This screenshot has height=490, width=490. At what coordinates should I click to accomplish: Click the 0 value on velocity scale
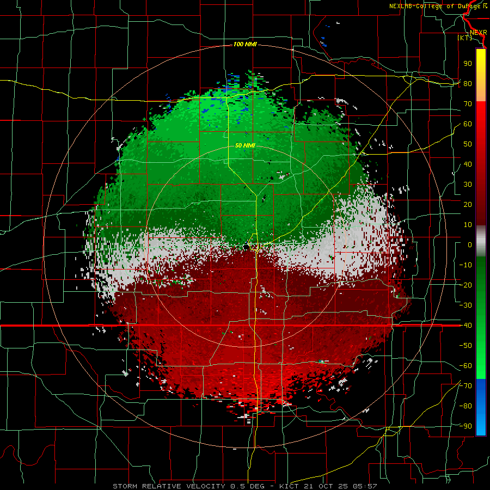coord(470,245)
